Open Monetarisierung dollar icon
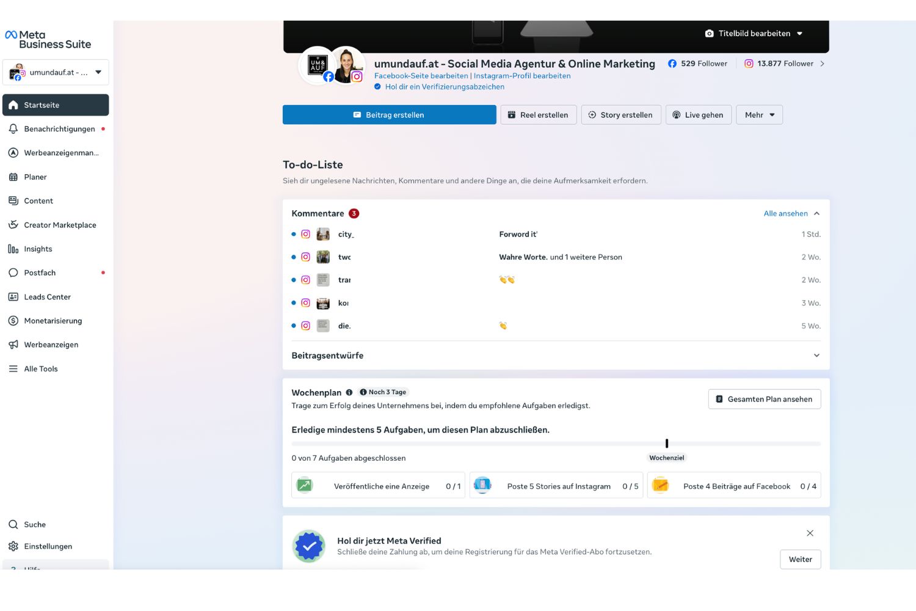Image resolution: width=916 pixels, height=611 pixels. [x=13, y=321]
